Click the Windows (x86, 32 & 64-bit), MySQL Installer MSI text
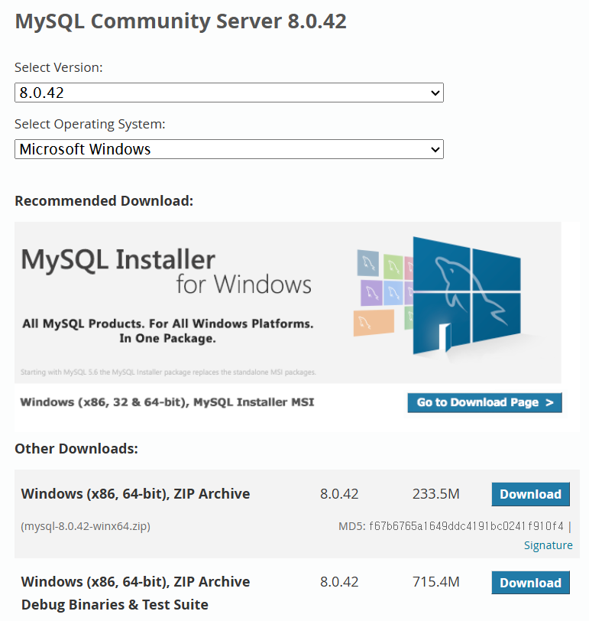Screen dimensions: 589x621 [167, 402]
